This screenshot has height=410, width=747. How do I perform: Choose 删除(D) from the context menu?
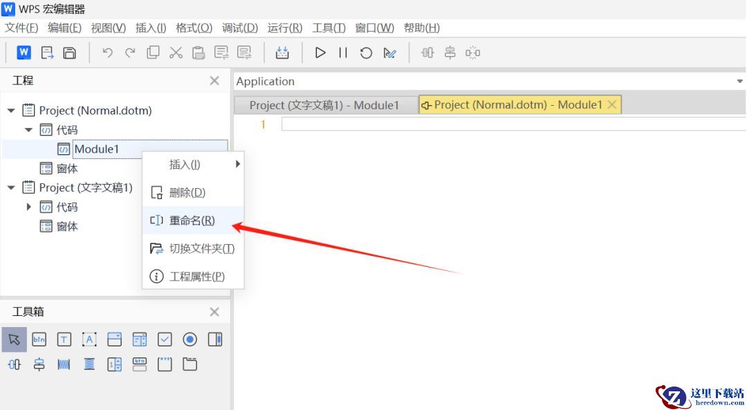click(x=193, y=192)
